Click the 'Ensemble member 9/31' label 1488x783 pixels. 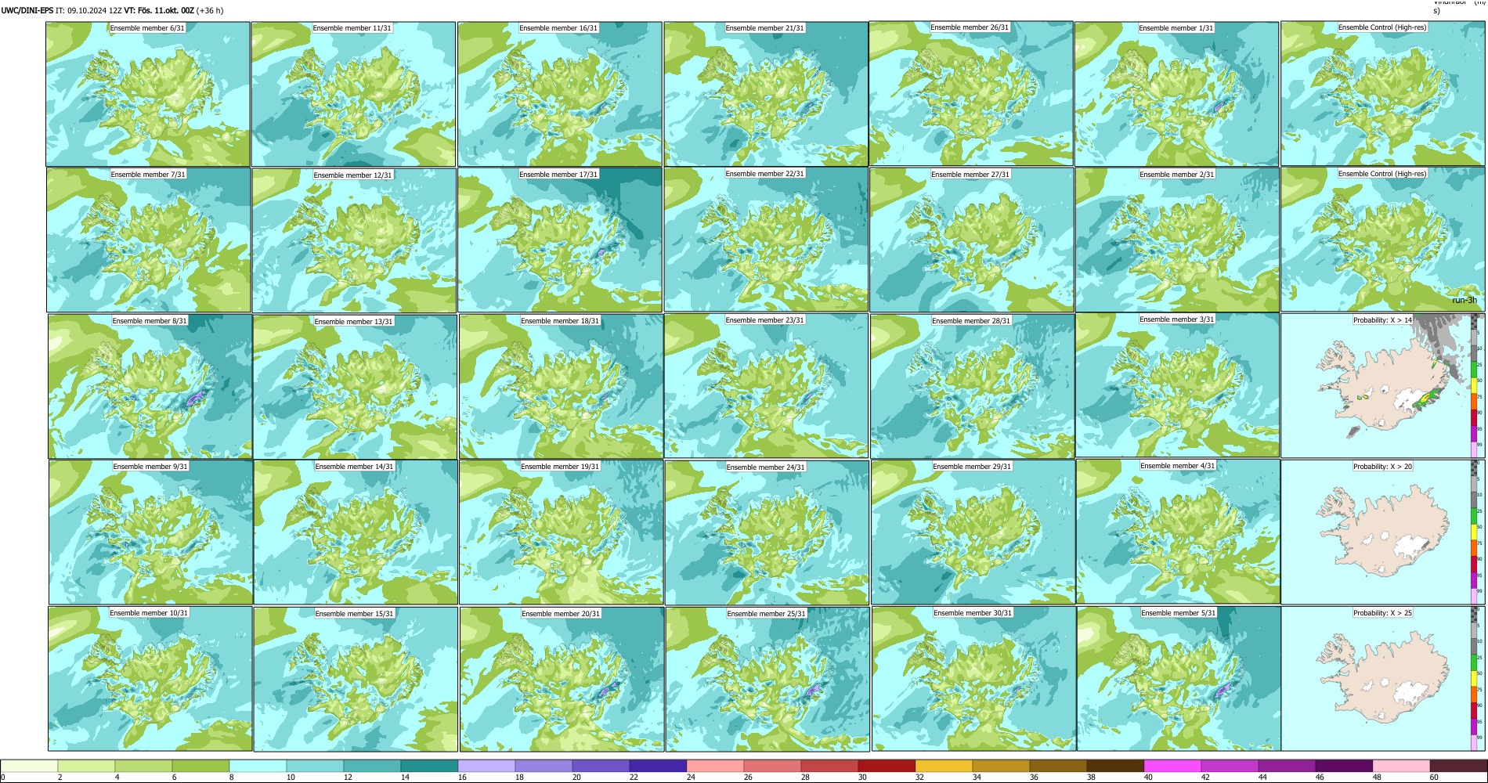(x=150, y=467)
